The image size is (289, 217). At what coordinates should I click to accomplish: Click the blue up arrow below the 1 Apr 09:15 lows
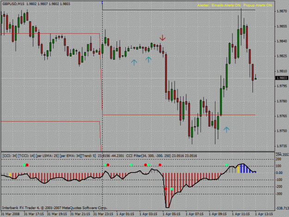click(x=226, y=130)
